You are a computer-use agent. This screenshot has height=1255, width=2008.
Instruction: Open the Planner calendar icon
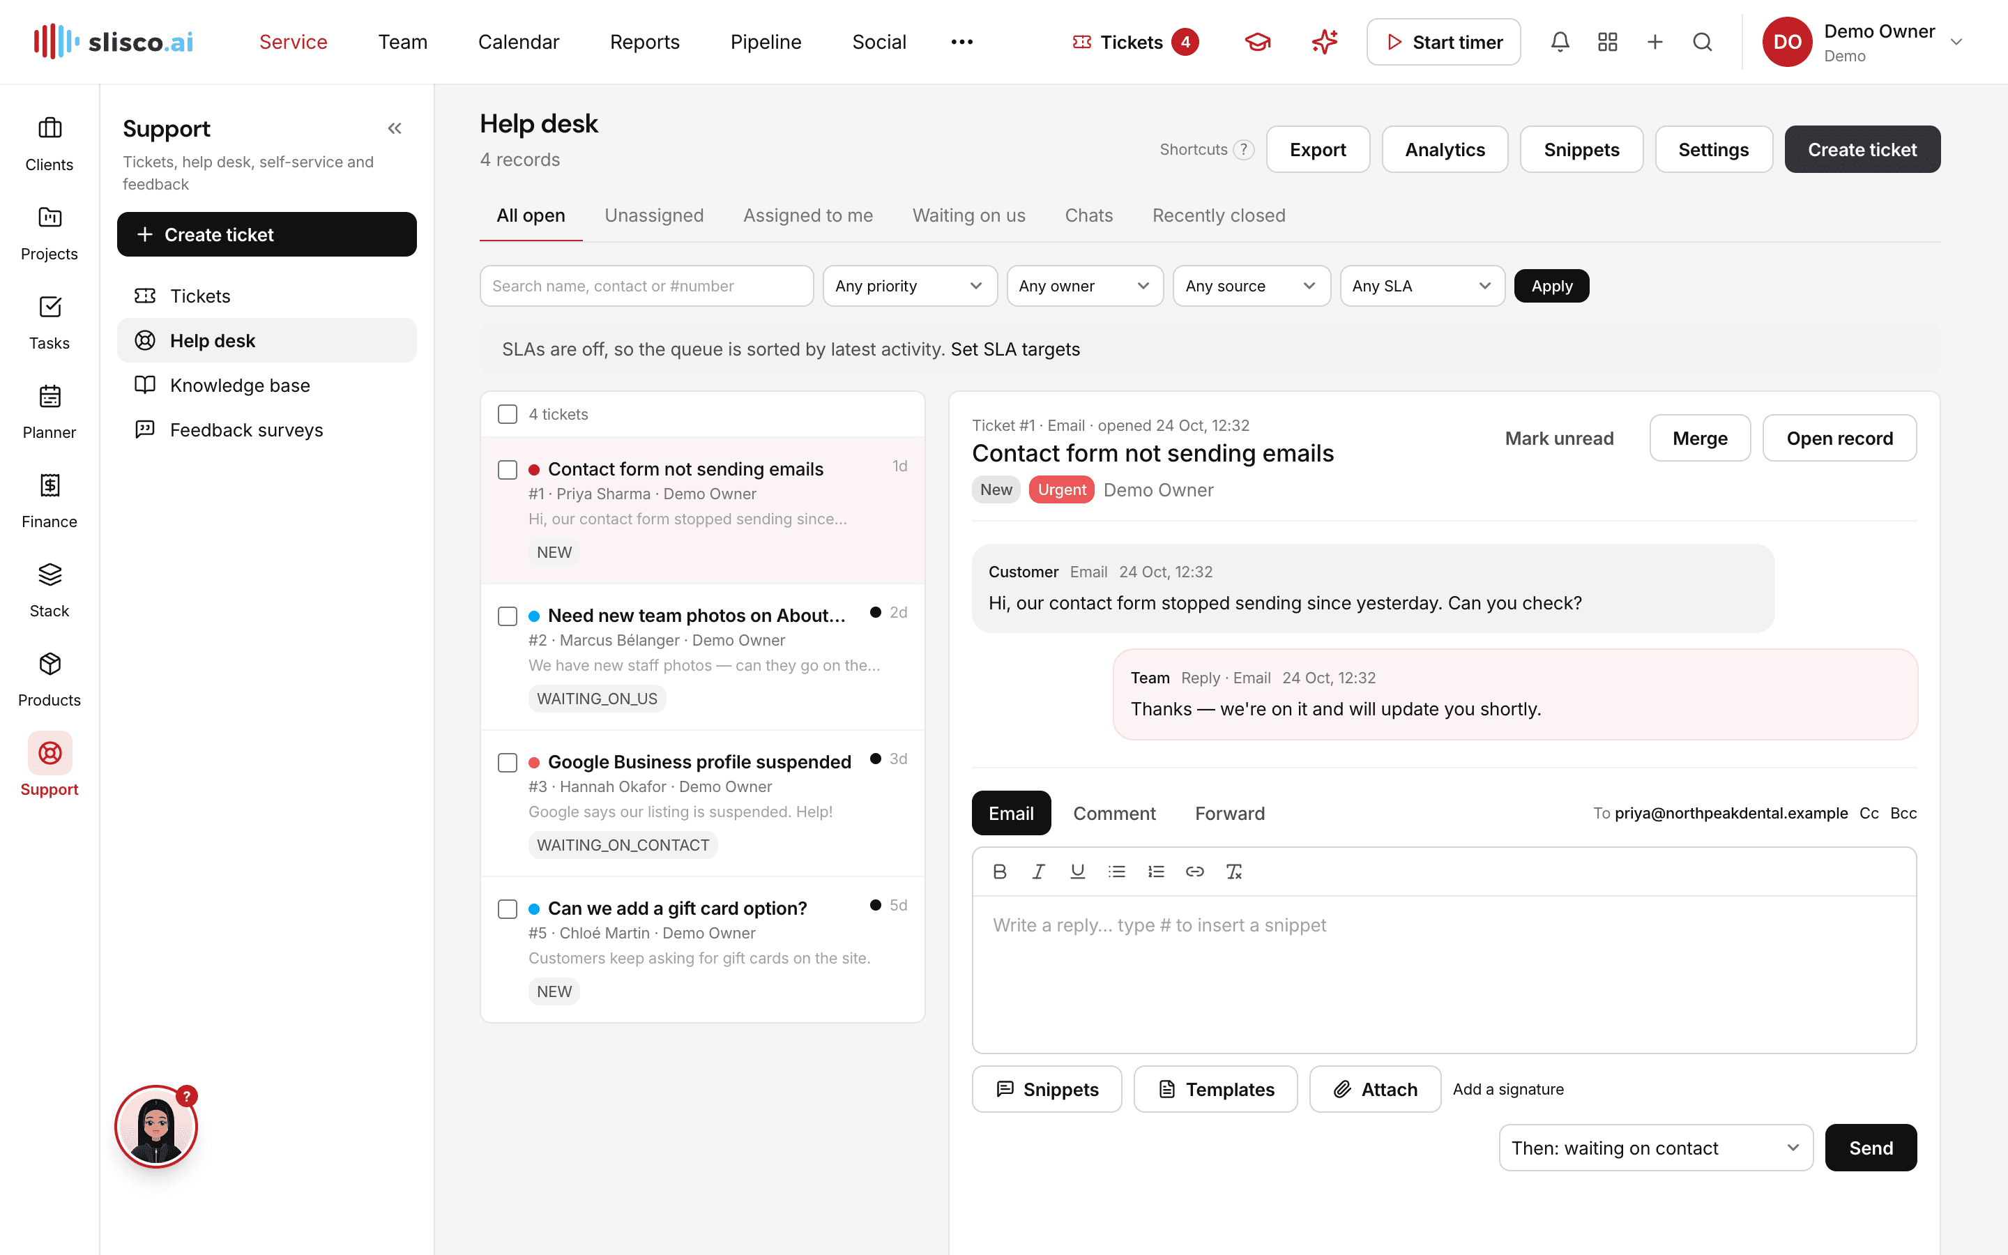coord(50,413)
